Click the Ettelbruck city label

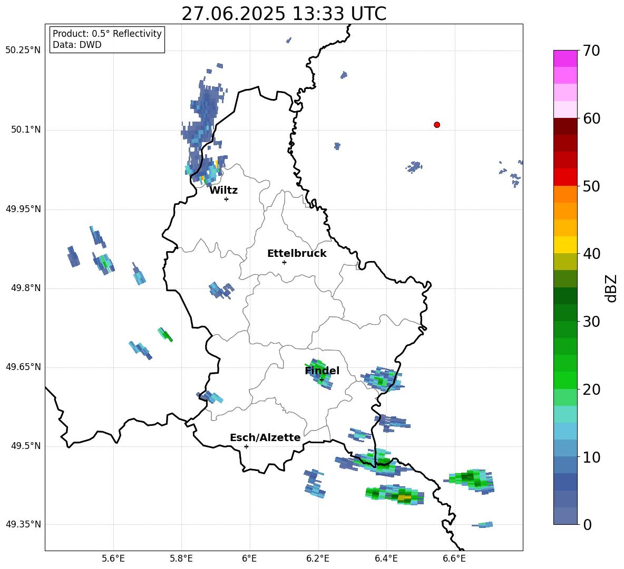pos(297,254)
